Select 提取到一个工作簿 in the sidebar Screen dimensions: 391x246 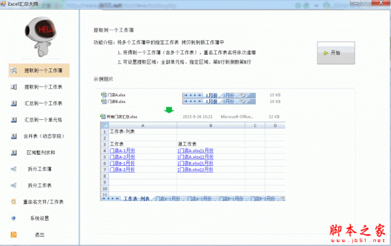point(39,70)
